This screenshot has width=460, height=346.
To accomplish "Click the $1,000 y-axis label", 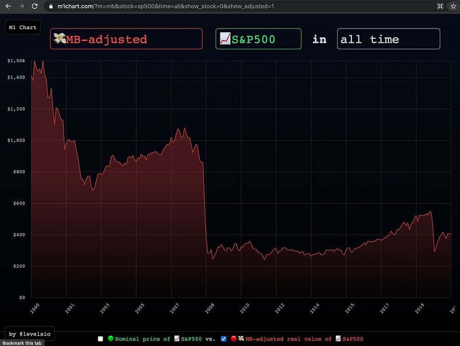I will 16,140.
